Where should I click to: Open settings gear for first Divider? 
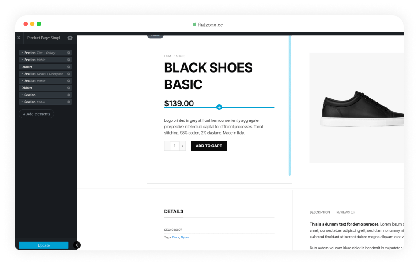click(69, 67)
